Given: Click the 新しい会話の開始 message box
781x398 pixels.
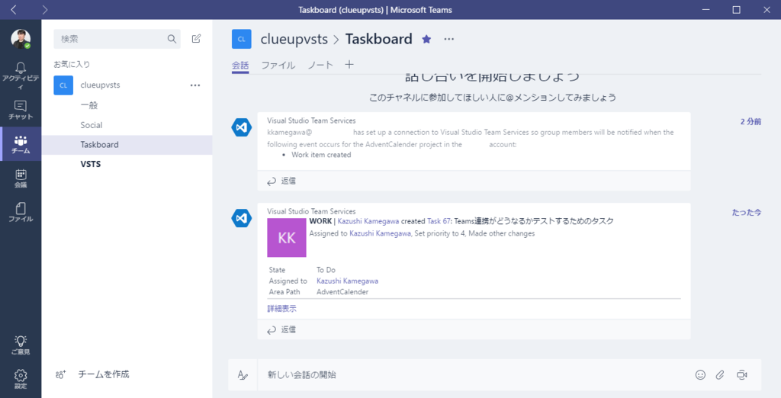Looking at the screenshot, I should coord(473,374).
